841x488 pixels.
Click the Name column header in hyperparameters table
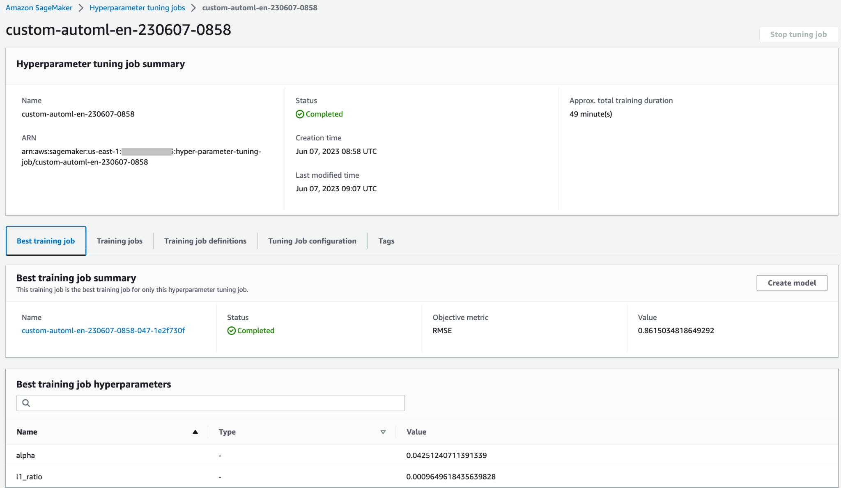[27, 432]
